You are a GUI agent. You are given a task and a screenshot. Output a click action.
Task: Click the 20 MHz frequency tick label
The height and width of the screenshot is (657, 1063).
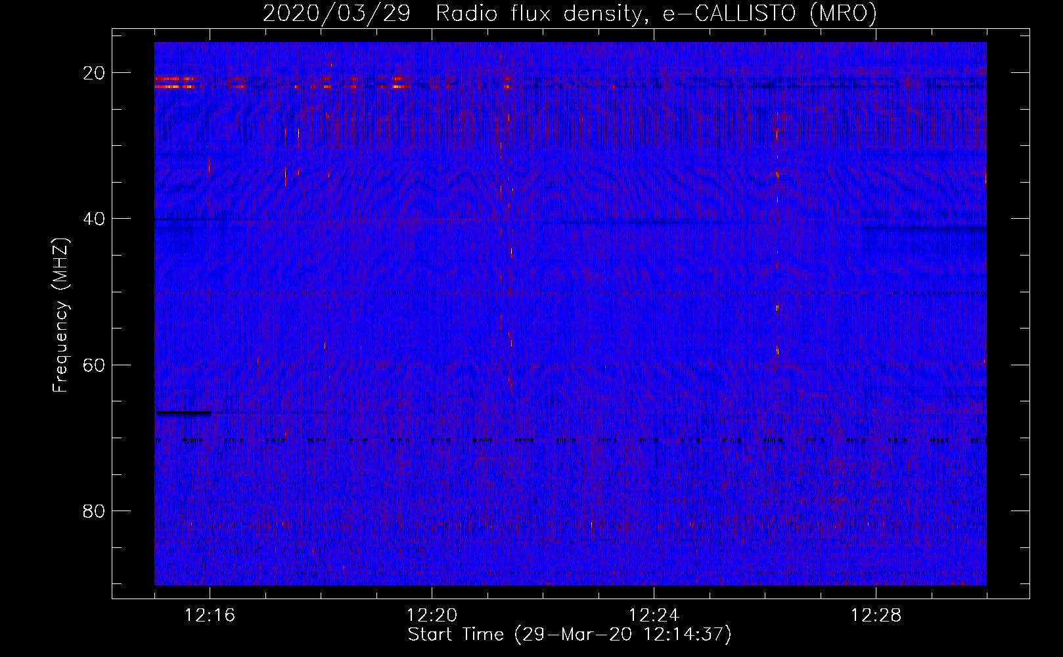tap(94, 73)
